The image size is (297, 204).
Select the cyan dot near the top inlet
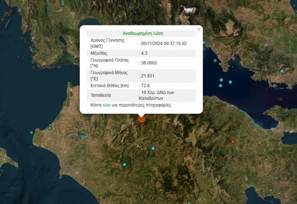204,42
